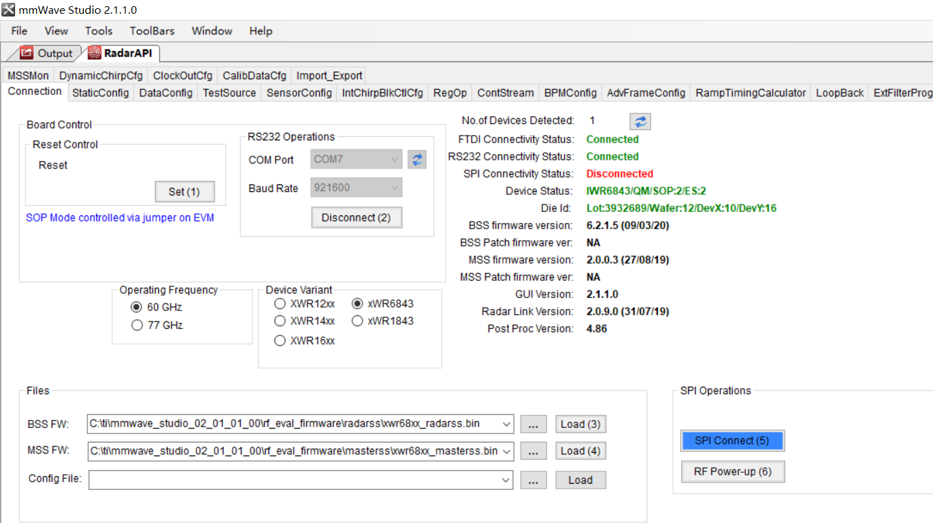The height and width of the screenshot is (523, 933).
Task: Open the RegOp tab
Action: click(450, 93)
